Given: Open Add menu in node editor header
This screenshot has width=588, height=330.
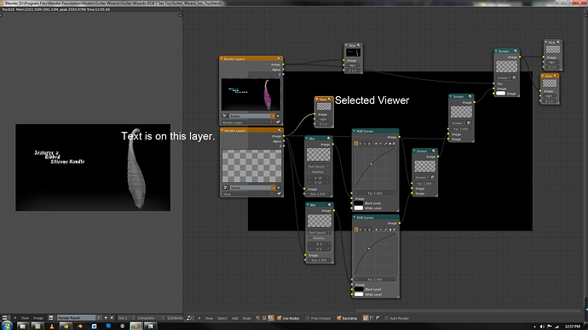Looking at the screenshot, I should pyautogui.click(x=234, y=318).
